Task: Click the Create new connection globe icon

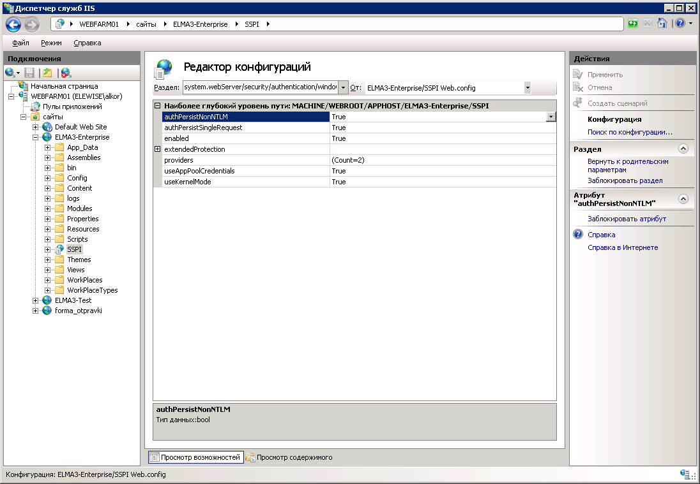Action: coord(10,73)
